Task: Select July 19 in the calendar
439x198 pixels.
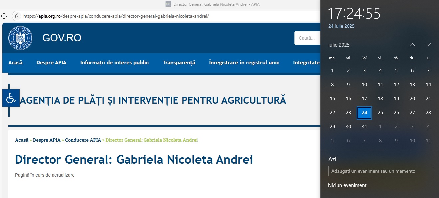Action: (x=396, y=99)
